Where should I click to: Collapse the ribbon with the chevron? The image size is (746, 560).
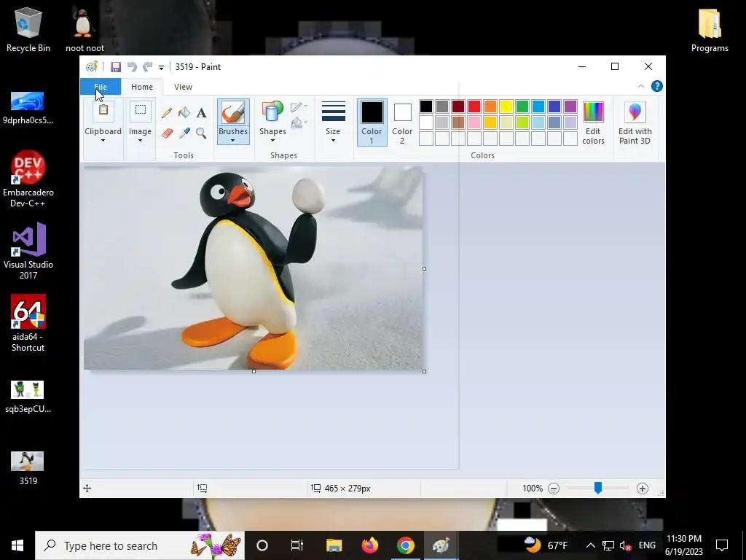(x=641, y=86)
